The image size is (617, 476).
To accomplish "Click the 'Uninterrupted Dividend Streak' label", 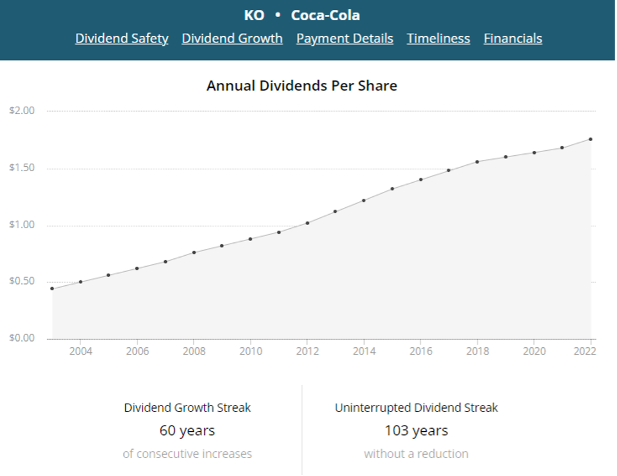I will pyautogui.click(x=416, y=408).
